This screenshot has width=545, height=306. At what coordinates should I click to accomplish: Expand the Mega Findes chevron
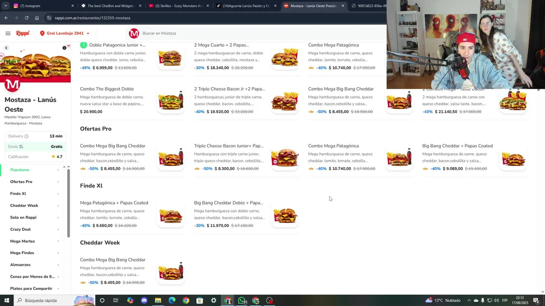(58, 253)
